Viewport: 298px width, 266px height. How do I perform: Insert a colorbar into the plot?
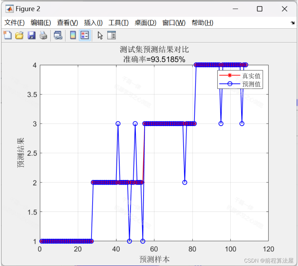click(x=72, y=35)
